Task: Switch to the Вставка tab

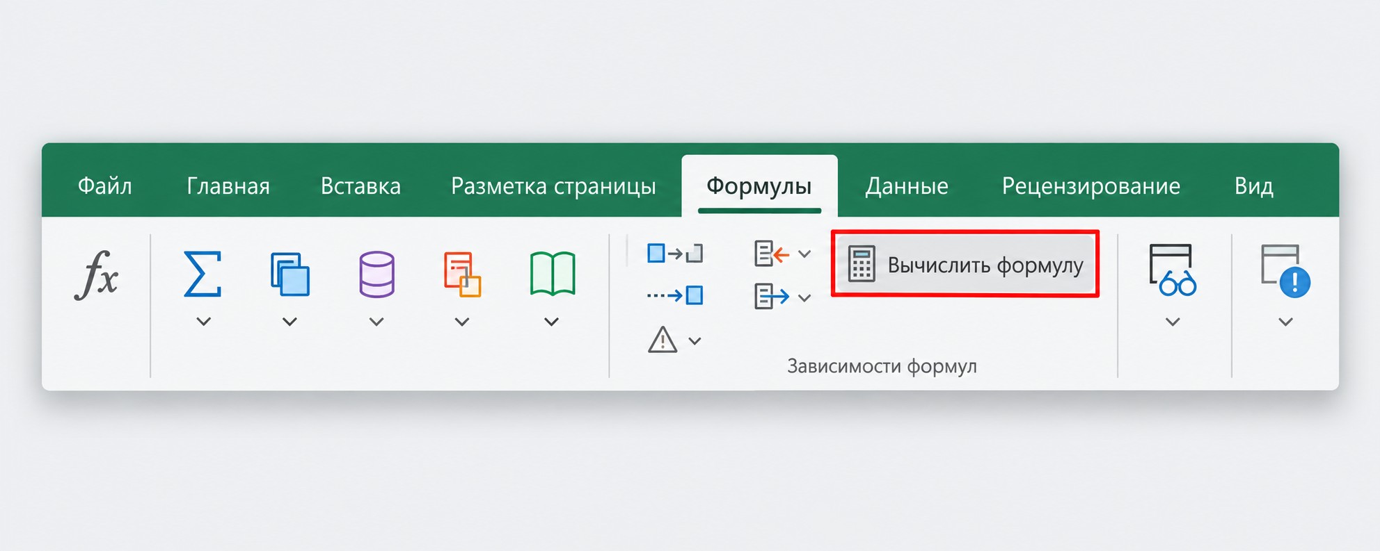Action: tap(360, 186)
